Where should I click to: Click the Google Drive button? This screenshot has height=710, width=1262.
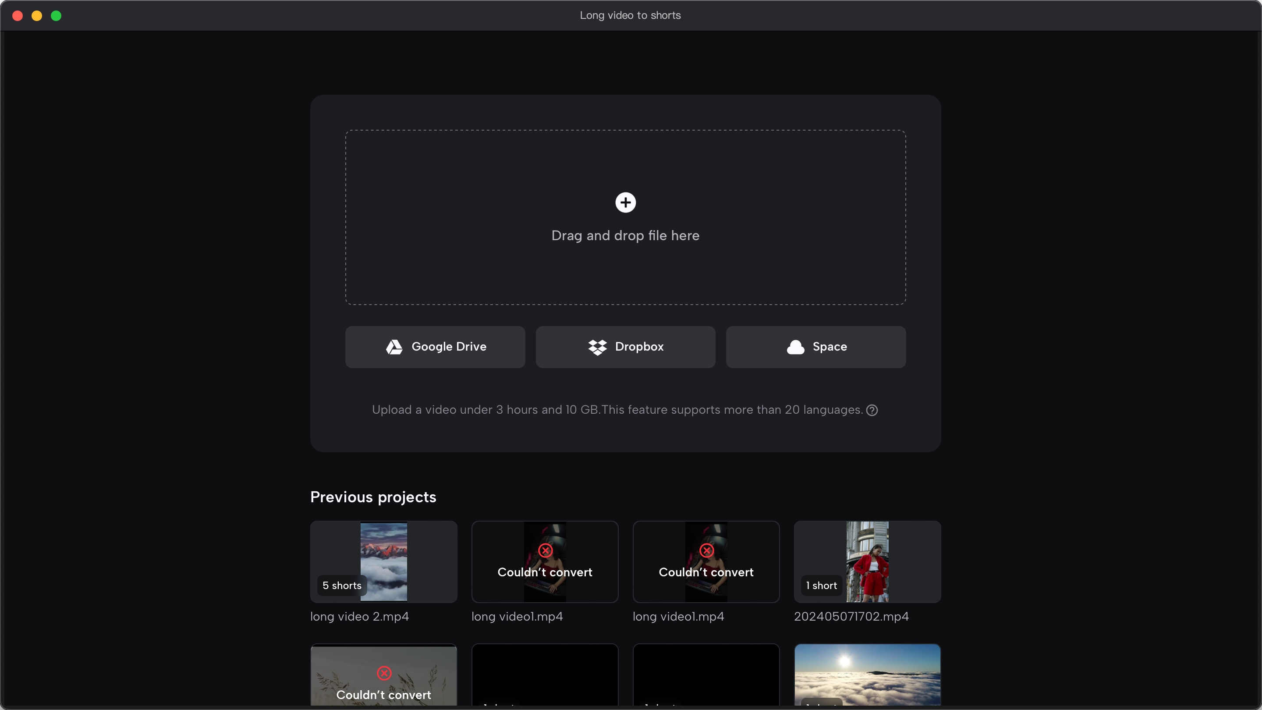point(435,347)
